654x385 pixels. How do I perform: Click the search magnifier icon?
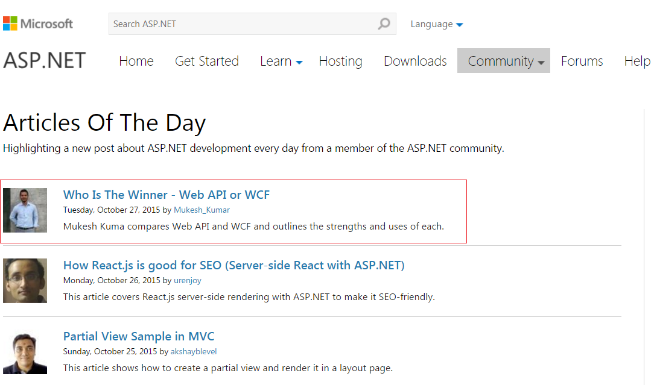384,23
